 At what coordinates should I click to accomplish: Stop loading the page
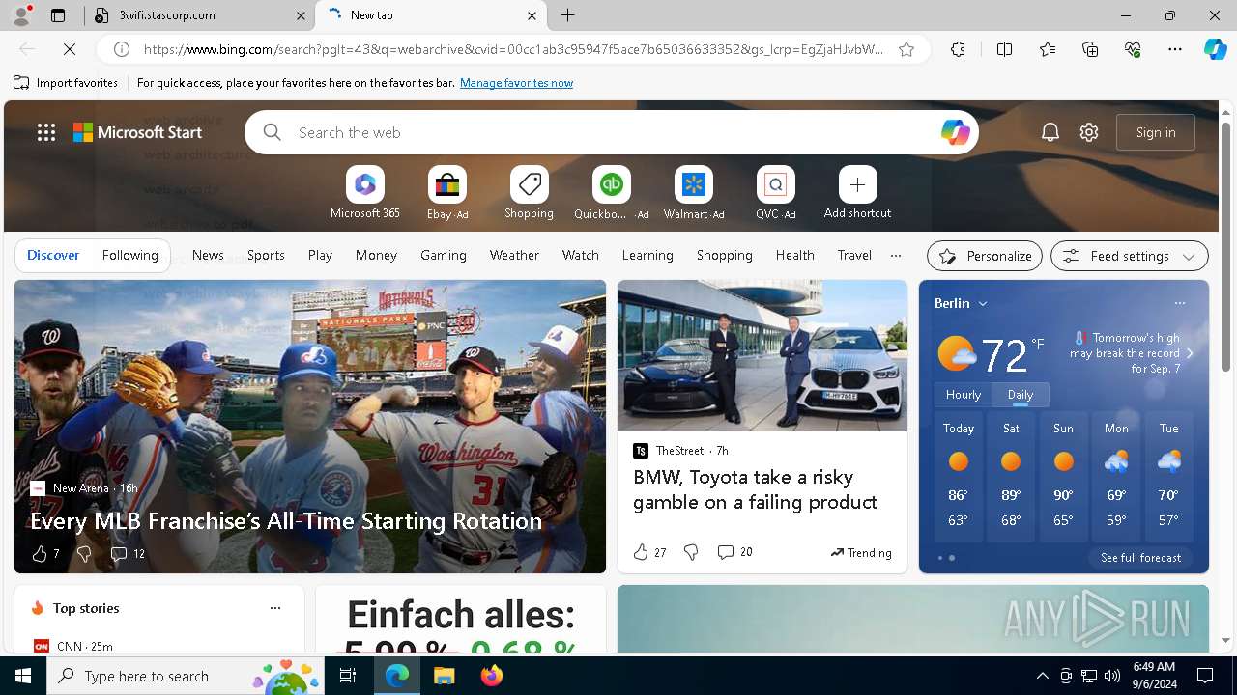71,49
